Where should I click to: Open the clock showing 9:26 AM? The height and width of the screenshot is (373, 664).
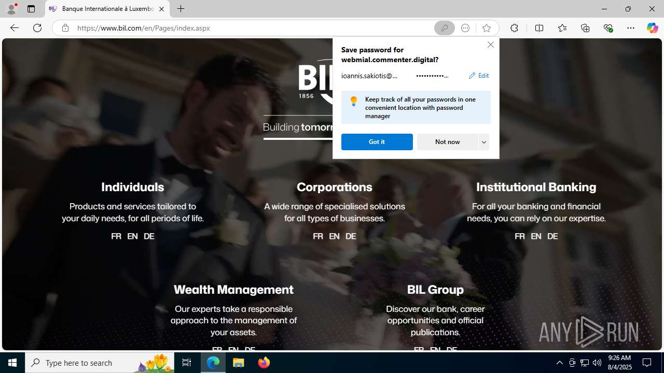tap(619, 363)
